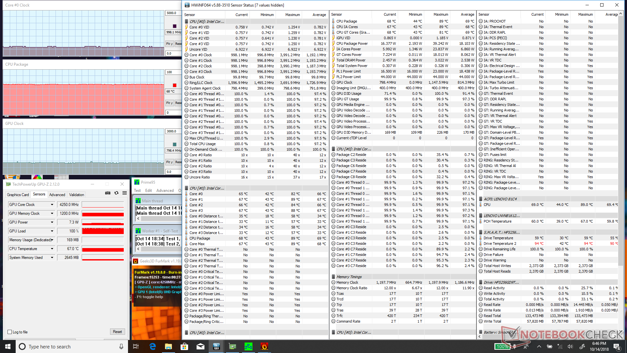Click the system tray volume icon
The height and width of the screenshot is (353, 627).
coord(570,346)
